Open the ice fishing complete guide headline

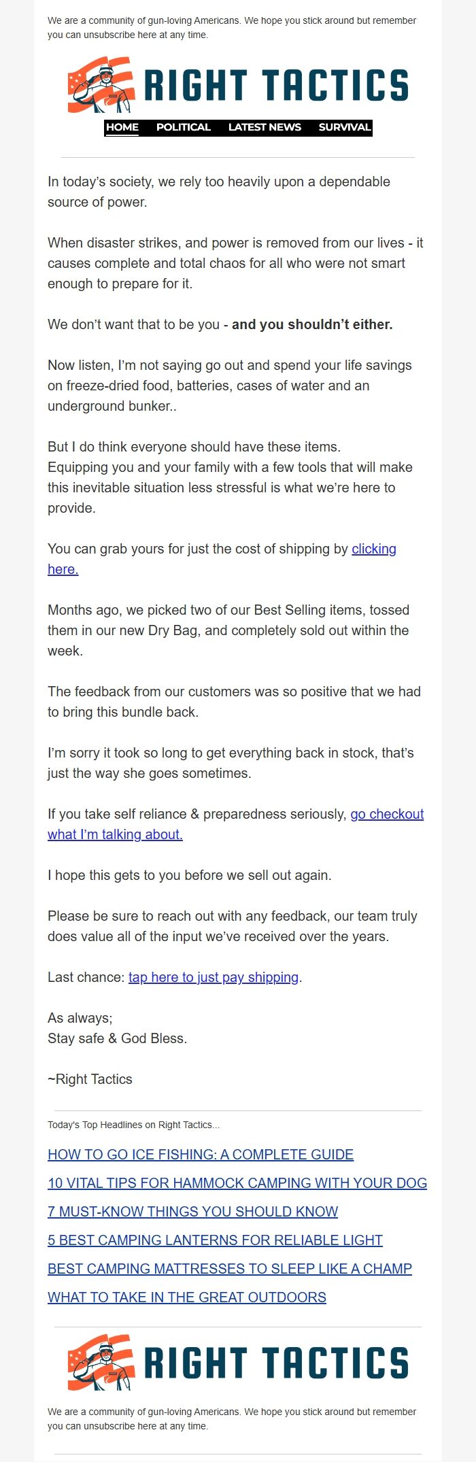pyautogui.click(x=200, y=1155)
